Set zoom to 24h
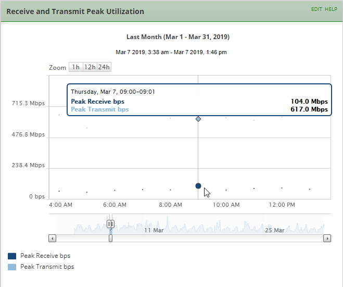 (104, 67)
